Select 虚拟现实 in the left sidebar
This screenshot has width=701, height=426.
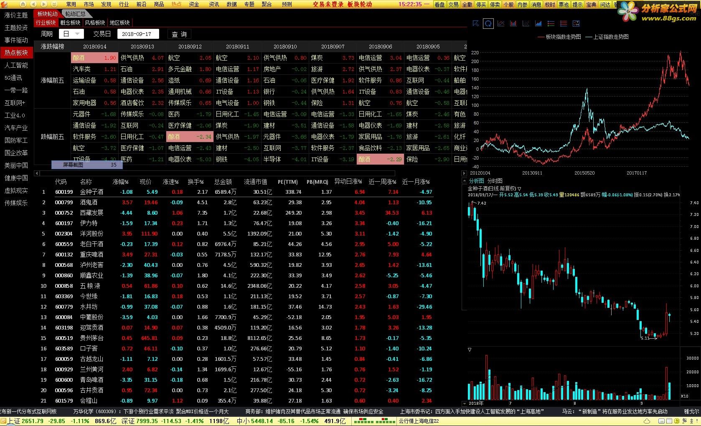coord(16,190)
